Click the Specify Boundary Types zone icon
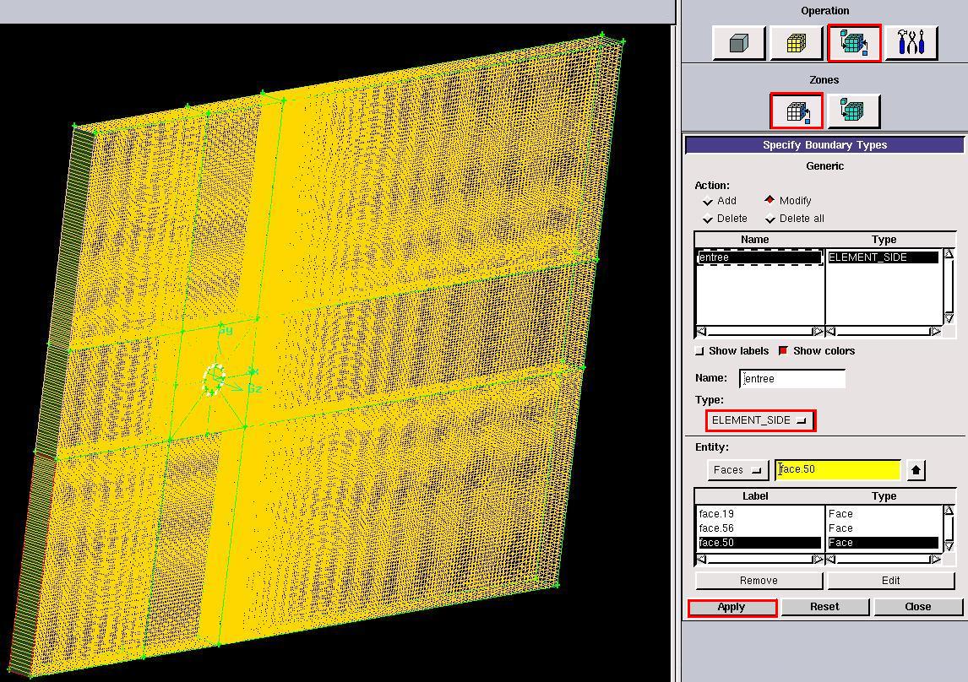The image size is (968, 682). 796,111
